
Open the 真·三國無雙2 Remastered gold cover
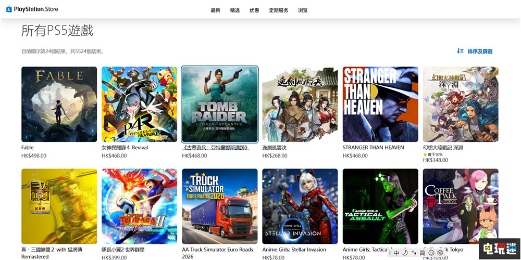pos(59,206)
